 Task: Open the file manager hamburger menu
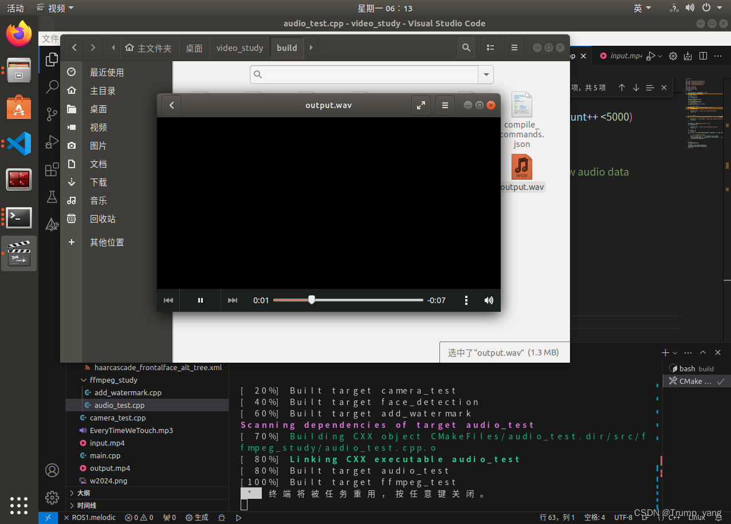coord(514,47)
